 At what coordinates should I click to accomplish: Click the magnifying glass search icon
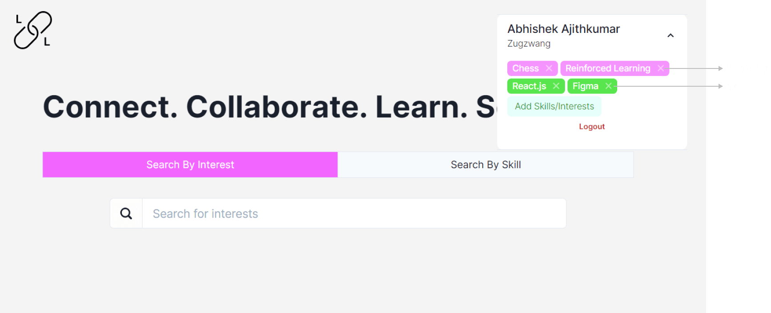126,213
